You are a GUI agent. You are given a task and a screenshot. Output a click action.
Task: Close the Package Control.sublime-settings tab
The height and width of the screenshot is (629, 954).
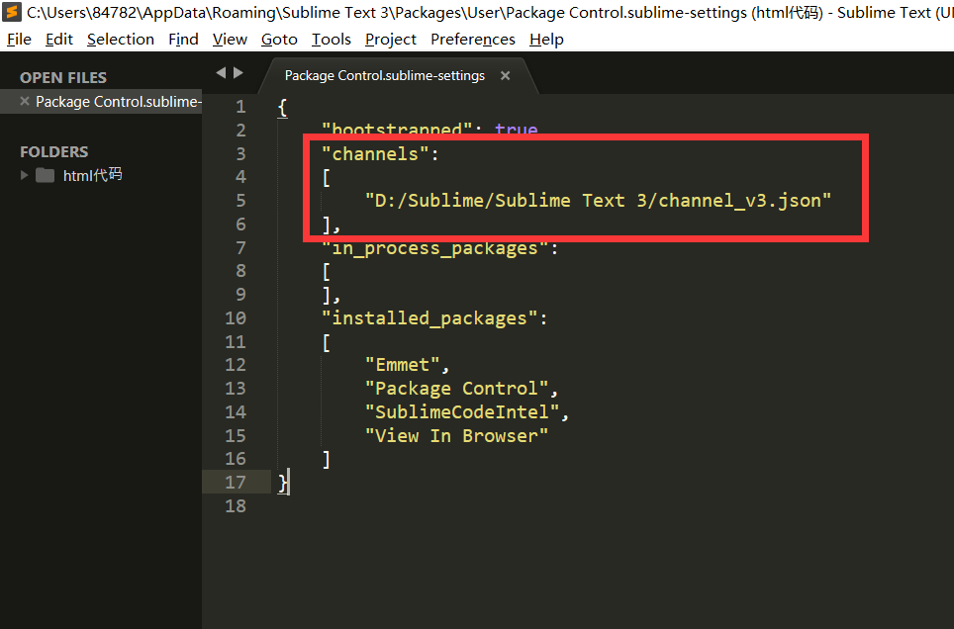[x=505, y=76]
